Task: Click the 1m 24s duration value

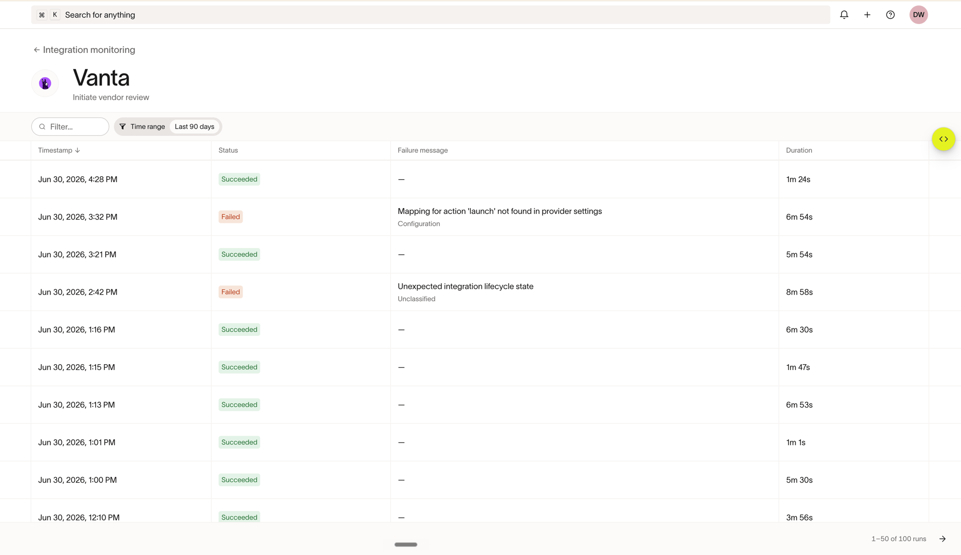Action: pos(798,179)
